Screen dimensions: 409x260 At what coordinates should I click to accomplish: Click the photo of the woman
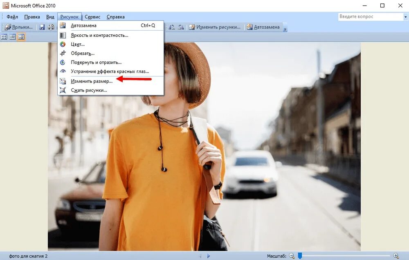click(x=204, y=147)
